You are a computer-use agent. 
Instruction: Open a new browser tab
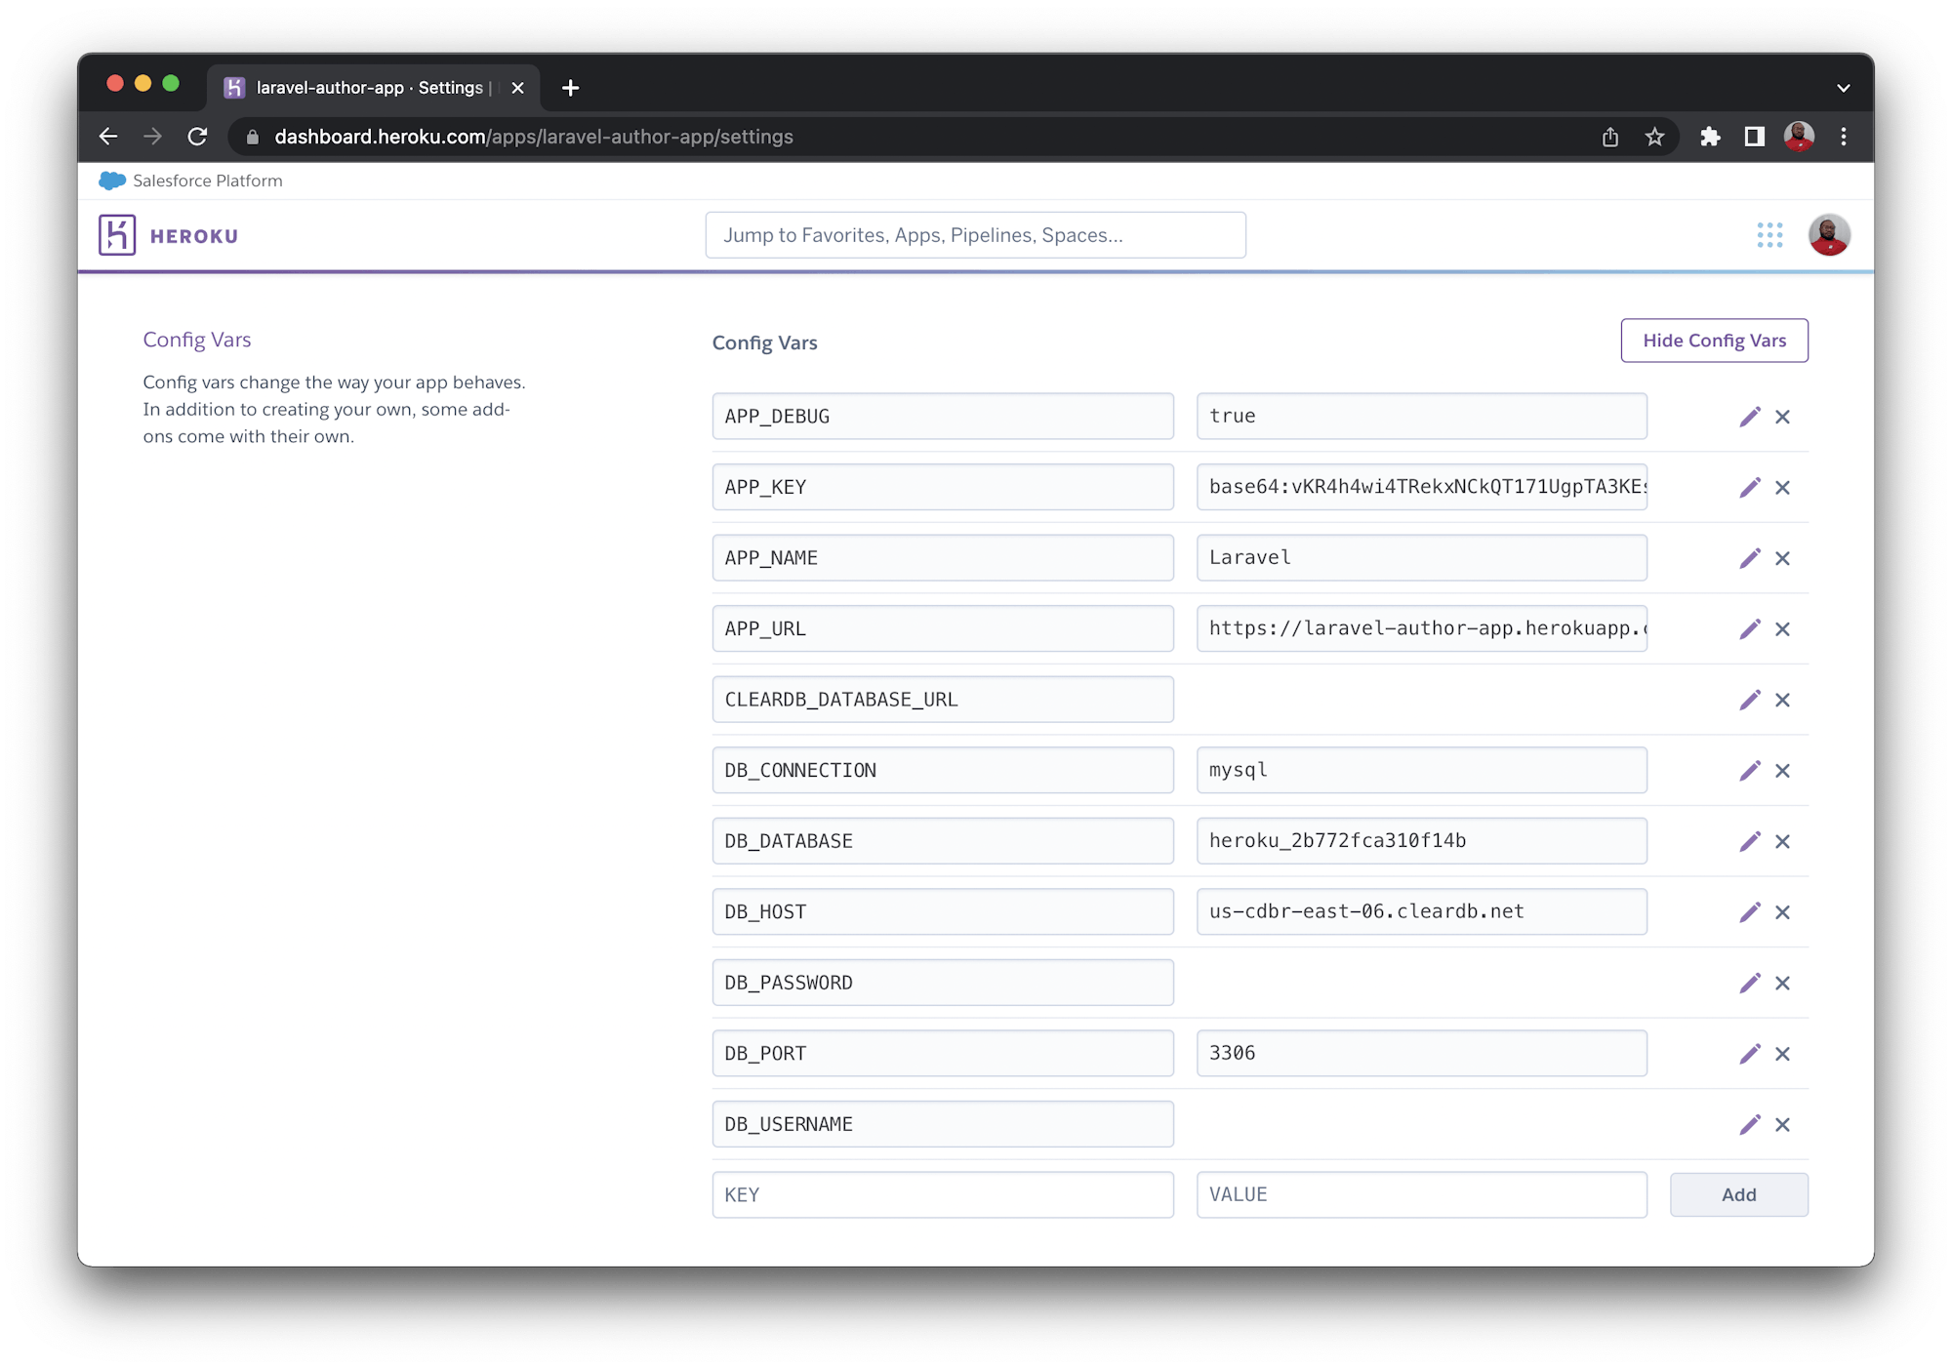[571, 88]
